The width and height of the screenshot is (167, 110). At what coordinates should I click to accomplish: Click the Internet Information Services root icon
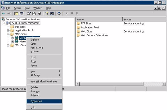3,19
